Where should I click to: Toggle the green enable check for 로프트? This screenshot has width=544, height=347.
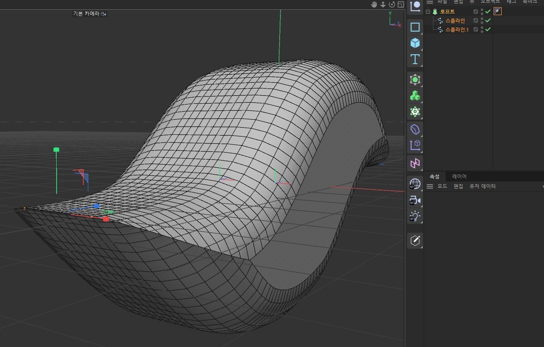pos(488,12)
